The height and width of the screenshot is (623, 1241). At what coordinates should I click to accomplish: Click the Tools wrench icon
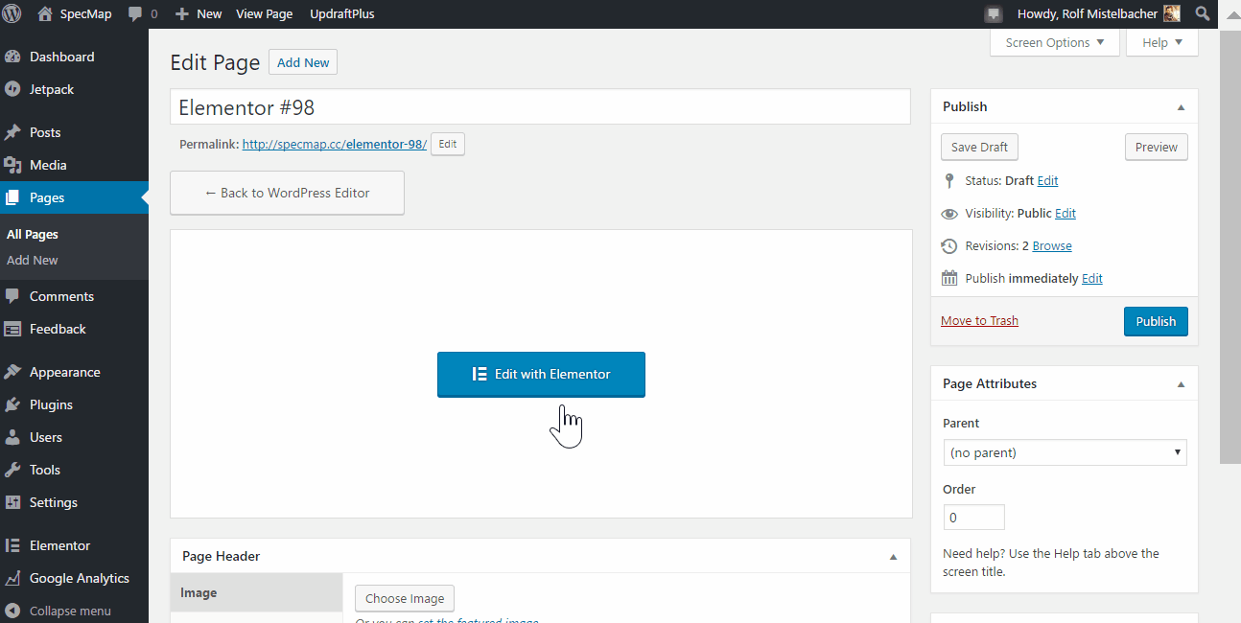coord(12,470)
